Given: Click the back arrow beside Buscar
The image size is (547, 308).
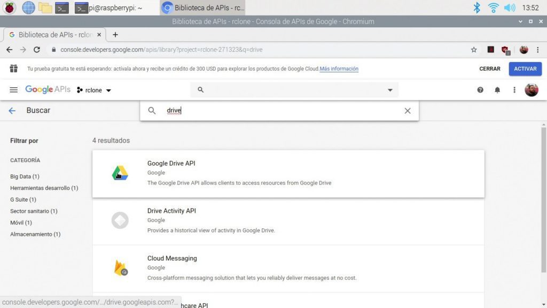Looking at the screenshot, I should 12,110.
